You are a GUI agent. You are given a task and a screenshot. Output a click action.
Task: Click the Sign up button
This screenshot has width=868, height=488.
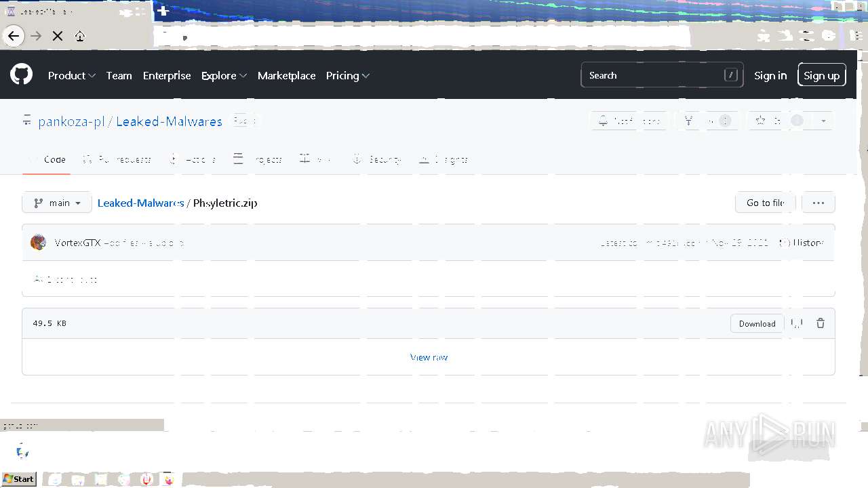tap(822, 75)
